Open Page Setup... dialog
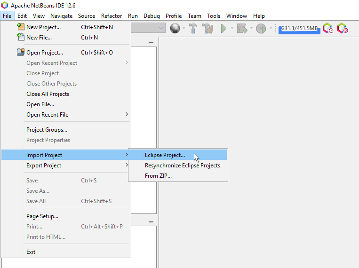 (x=66, y=216)
